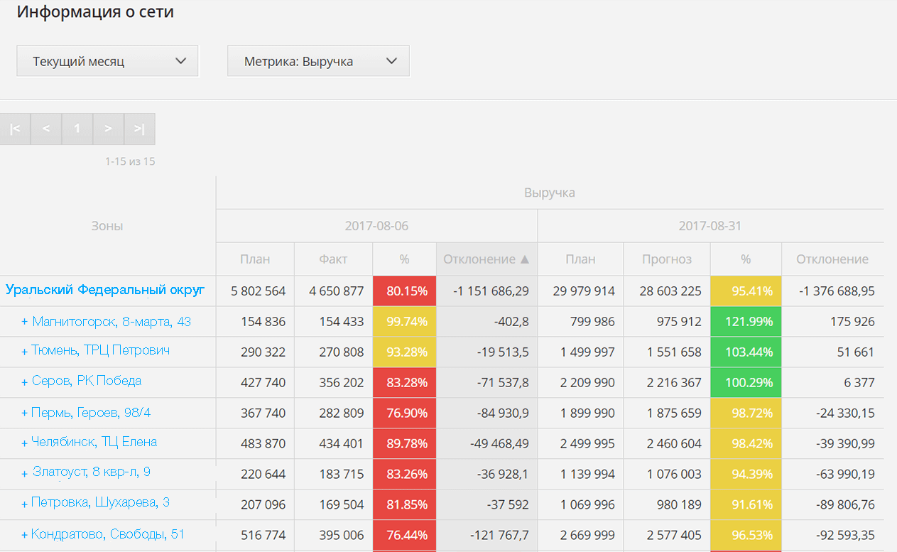This screenshot has height=552, width=897.
Task: Click the yellow 93.28% cell
Action: 404,352
